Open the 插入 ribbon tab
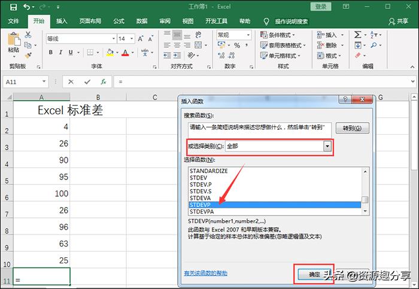 [62, 21]
